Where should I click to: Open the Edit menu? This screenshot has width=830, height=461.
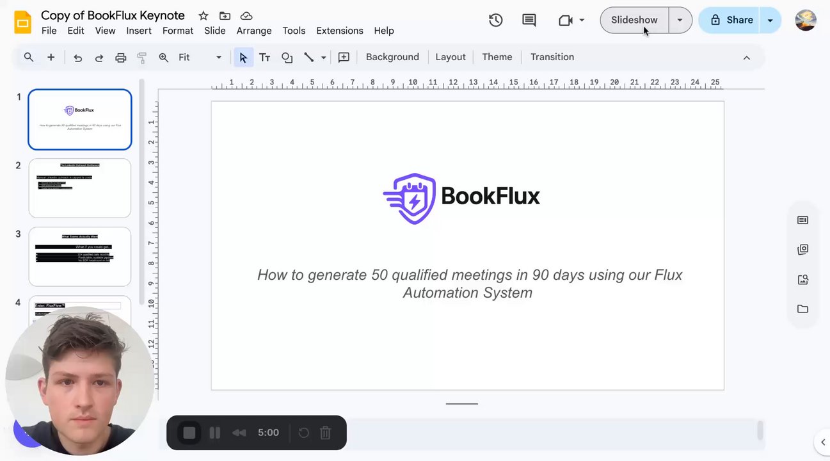tap(76, 31)
